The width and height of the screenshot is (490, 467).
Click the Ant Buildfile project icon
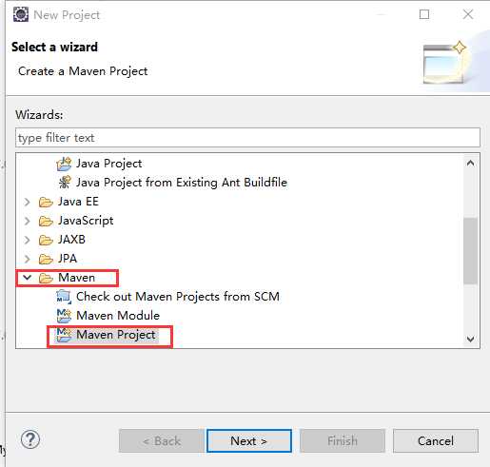pyautogui.click(x=65, y=183)
